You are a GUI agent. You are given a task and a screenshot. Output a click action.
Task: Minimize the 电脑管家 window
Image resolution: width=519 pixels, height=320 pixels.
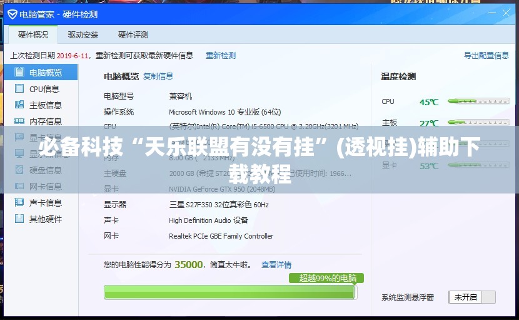click(x=492, y=13)
